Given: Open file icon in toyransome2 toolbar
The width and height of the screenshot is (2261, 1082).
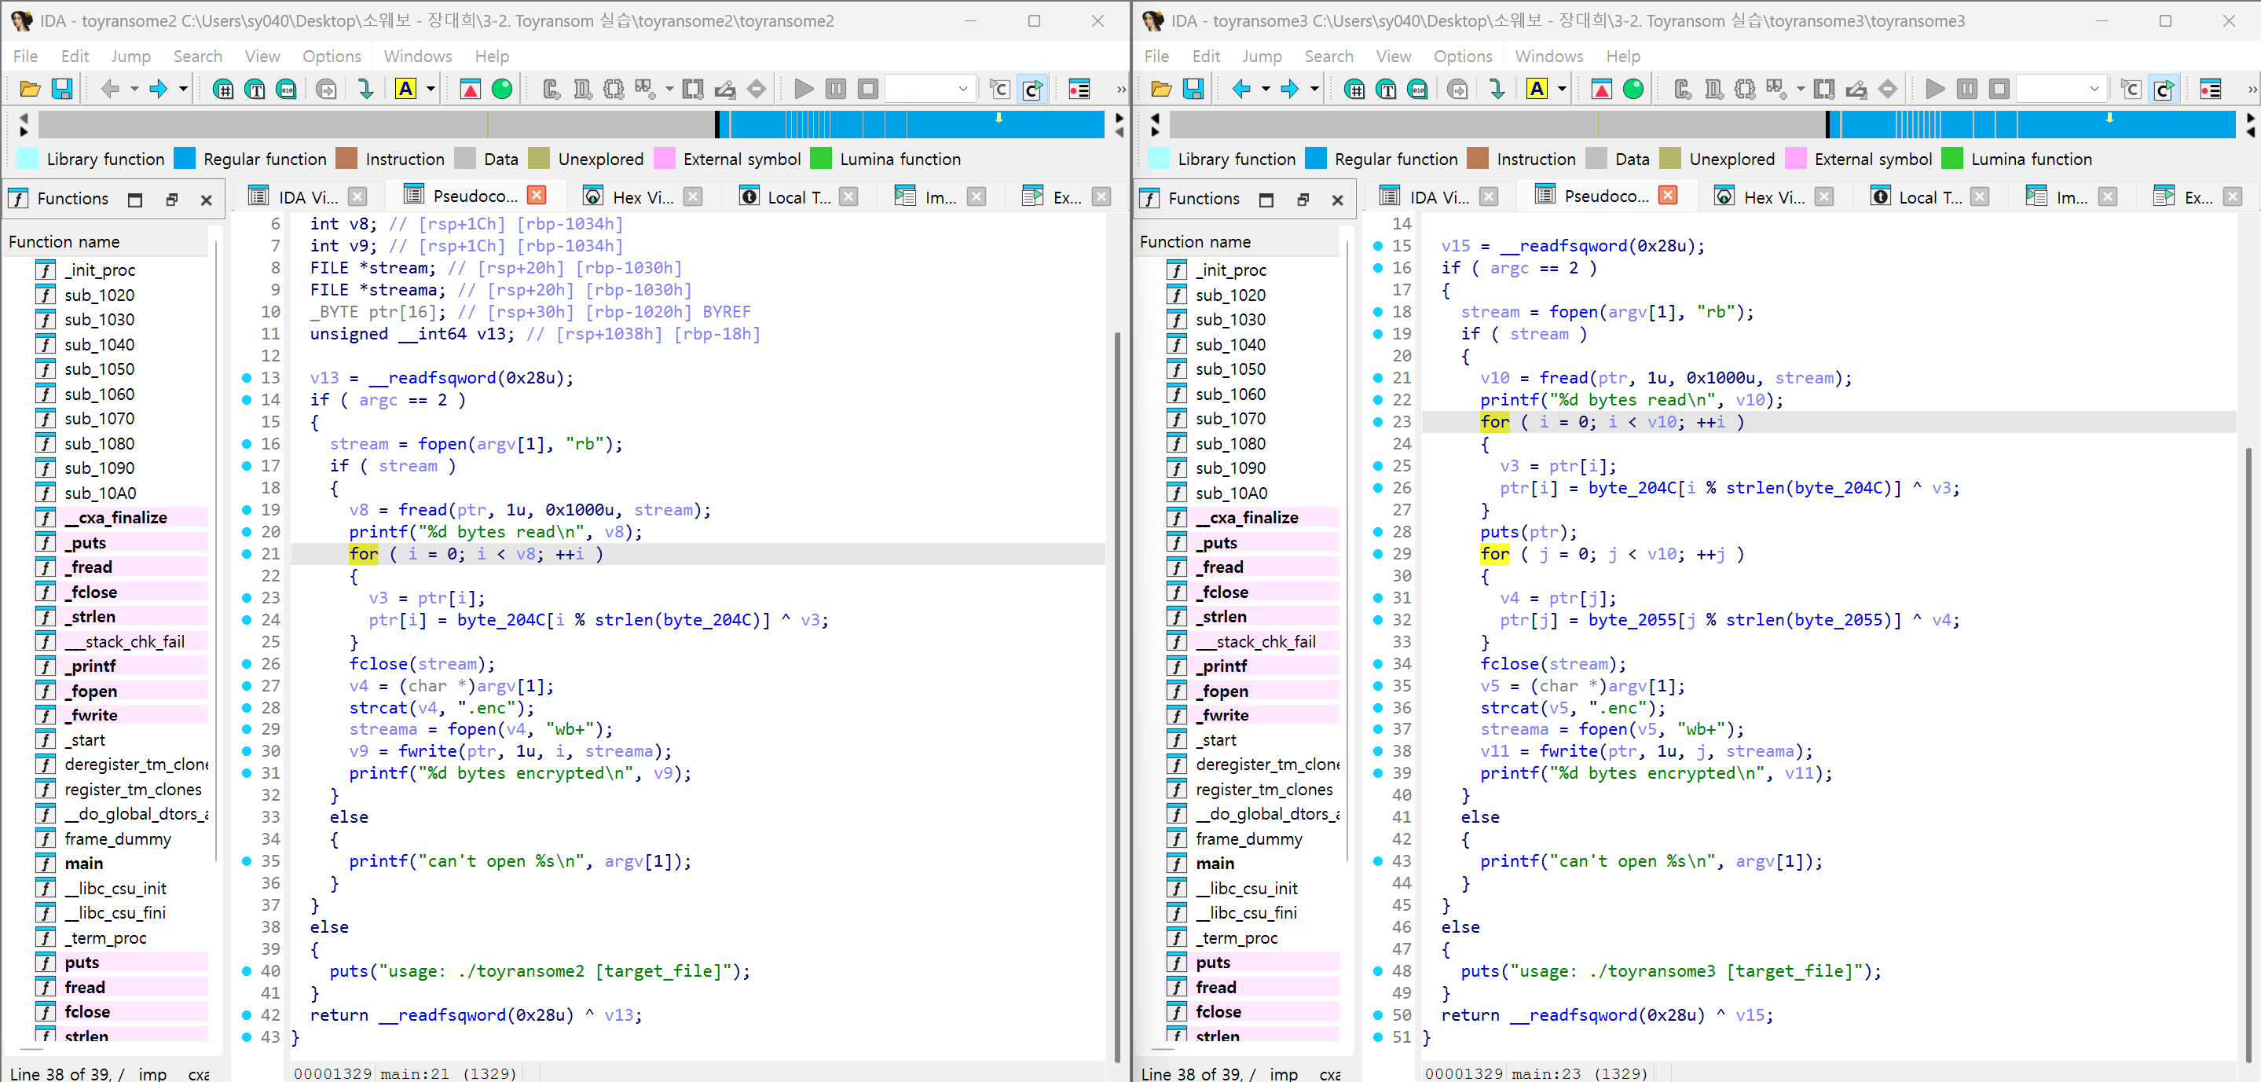Looking at the screenshot, I should click(x=30, y=89).
